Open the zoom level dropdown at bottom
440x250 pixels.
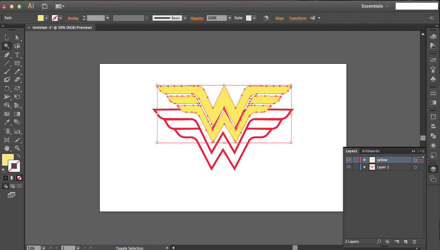pos(44,248)
